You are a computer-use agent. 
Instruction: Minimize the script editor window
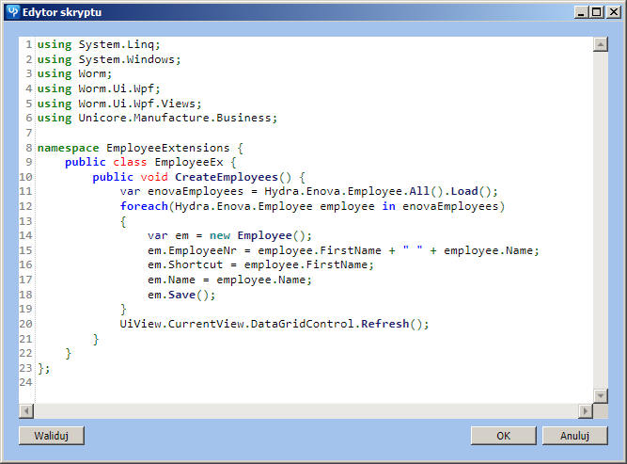pos(583,11)
